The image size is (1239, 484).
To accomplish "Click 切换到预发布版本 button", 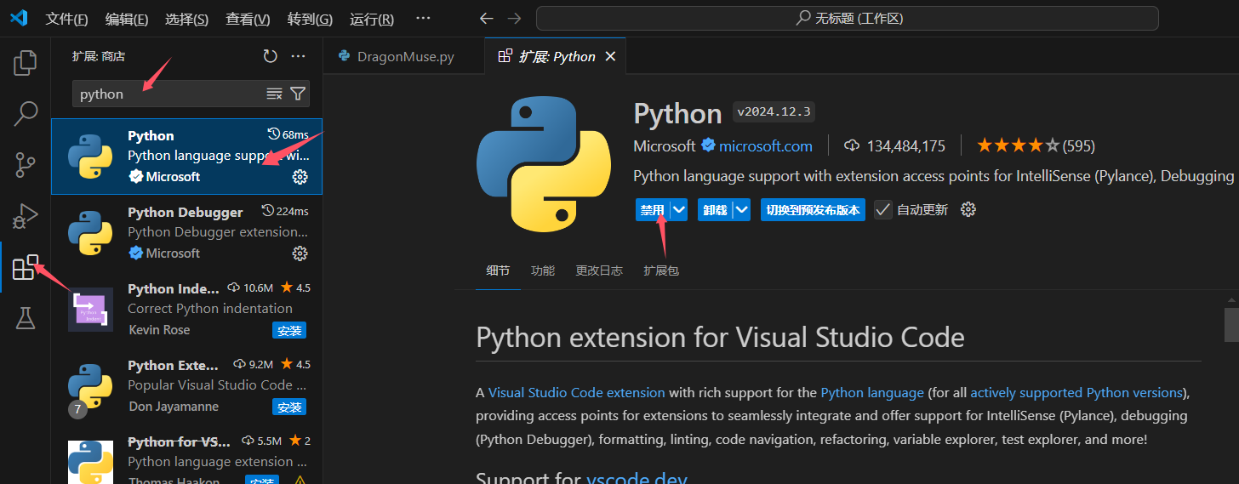I will pyautogui.click(x=813, y=209).
